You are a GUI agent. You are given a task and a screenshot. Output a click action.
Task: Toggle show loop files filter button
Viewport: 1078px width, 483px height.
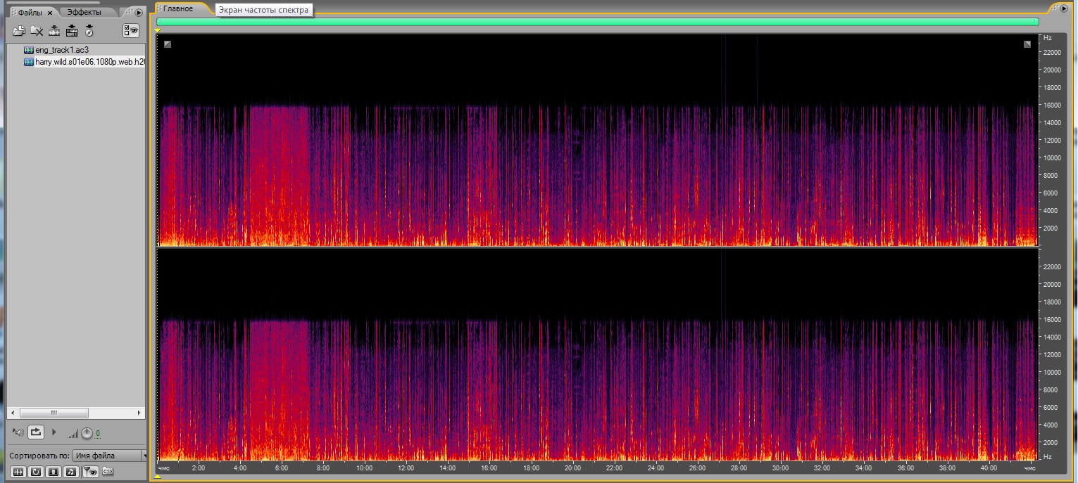[36, 472]
